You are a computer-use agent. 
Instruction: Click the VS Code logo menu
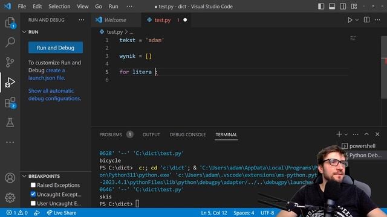coord(7,6)
